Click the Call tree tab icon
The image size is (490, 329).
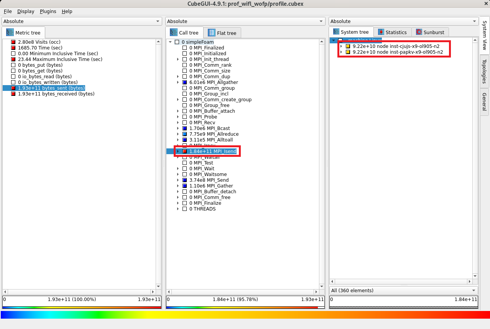(x=174, y=33)
